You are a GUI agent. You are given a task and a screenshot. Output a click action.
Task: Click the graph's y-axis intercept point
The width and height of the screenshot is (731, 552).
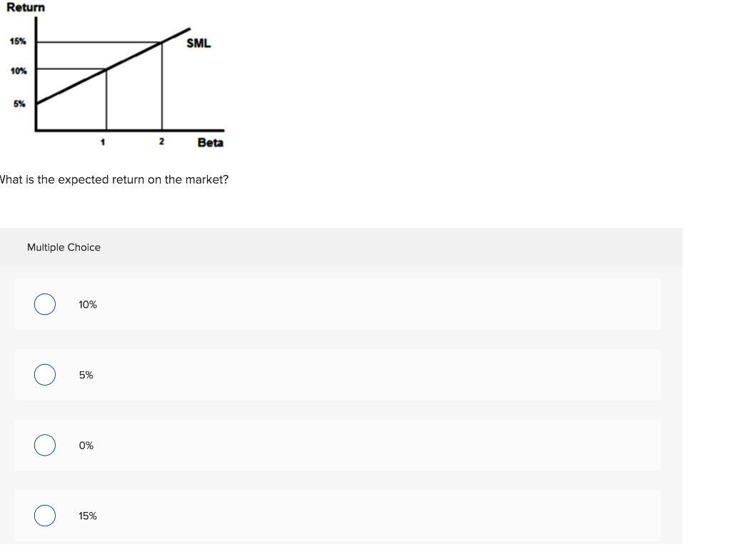37,104
